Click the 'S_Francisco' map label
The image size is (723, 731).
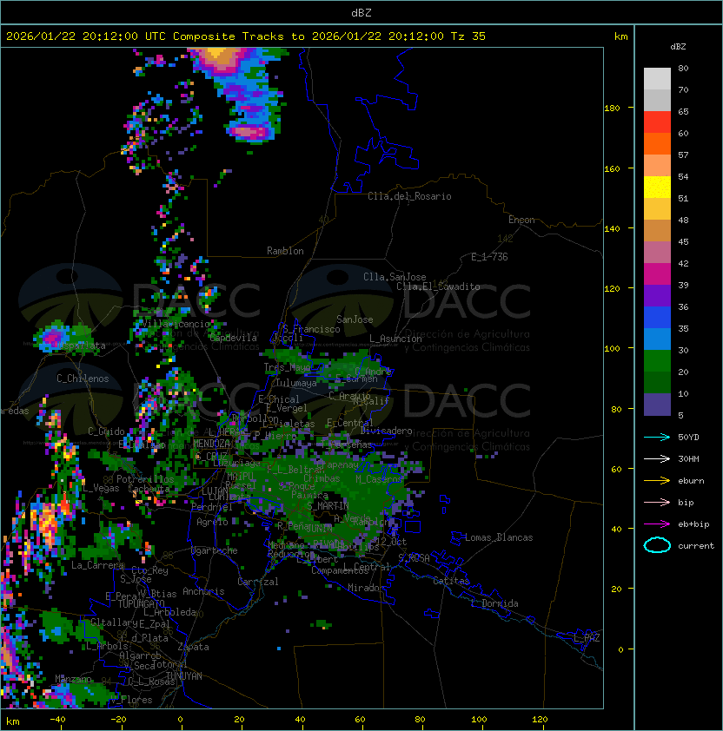pos(311,329)
